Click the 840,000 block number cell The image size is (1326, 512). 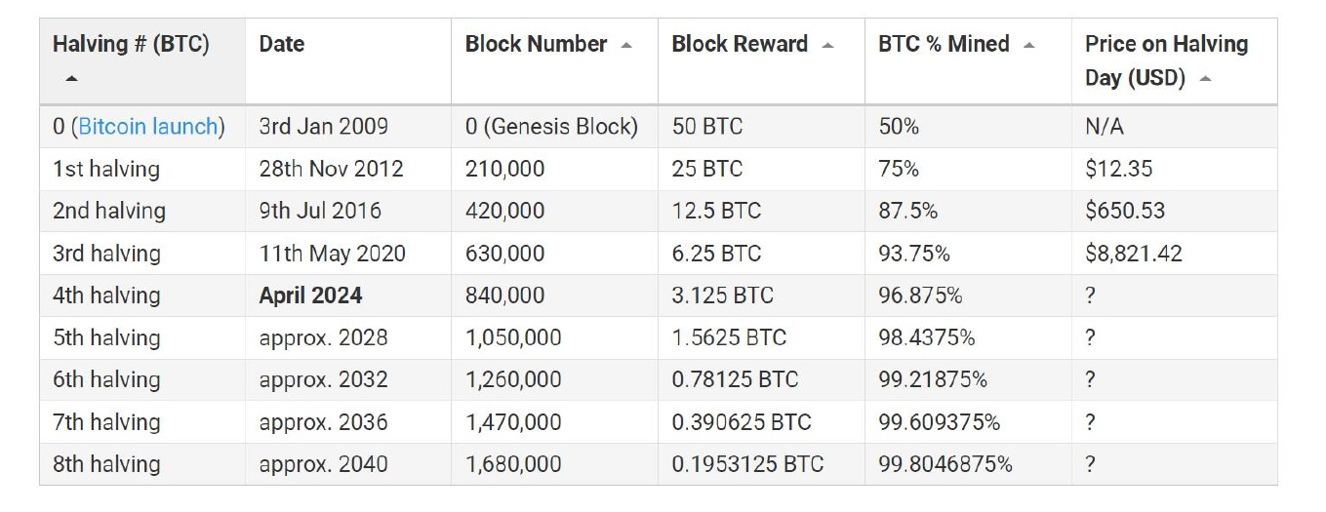pyautogui.click(x=504, y=295)
